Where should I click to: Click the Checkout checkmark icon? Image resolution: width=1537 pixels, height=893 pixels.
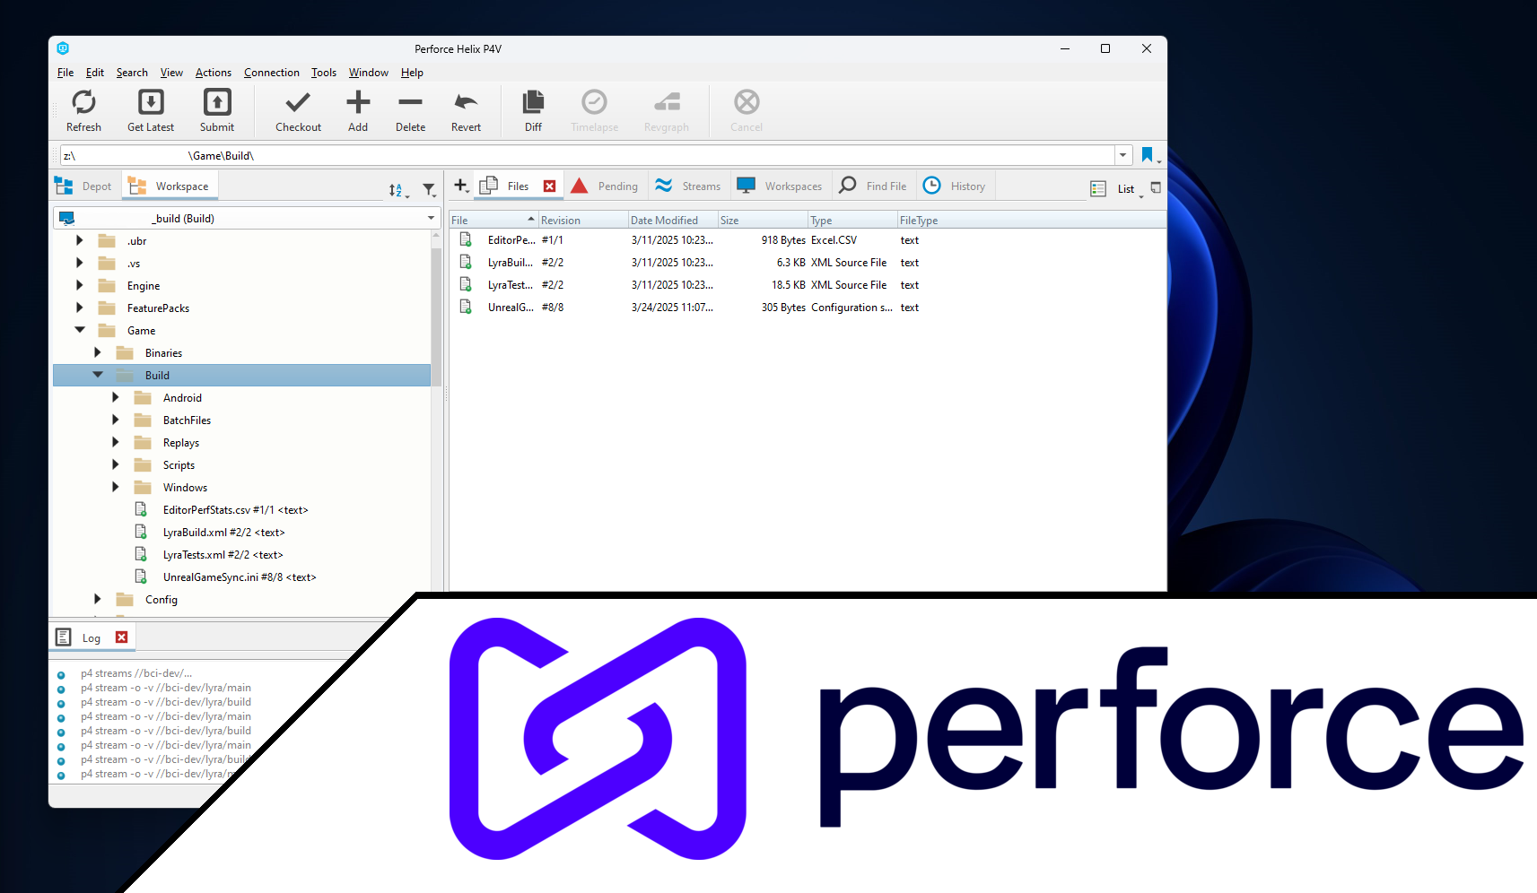click(298, 102)
